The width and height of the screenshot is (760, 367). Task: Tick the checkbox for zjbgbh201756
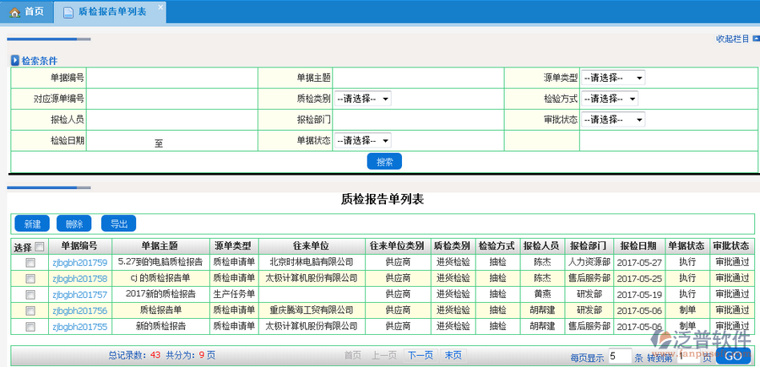30,310
